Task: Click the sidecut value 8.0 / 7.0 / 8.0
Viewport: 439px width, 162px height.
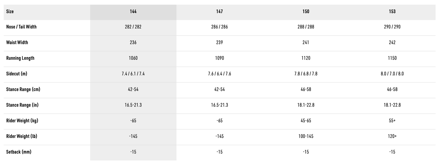Action: (392, 74)
